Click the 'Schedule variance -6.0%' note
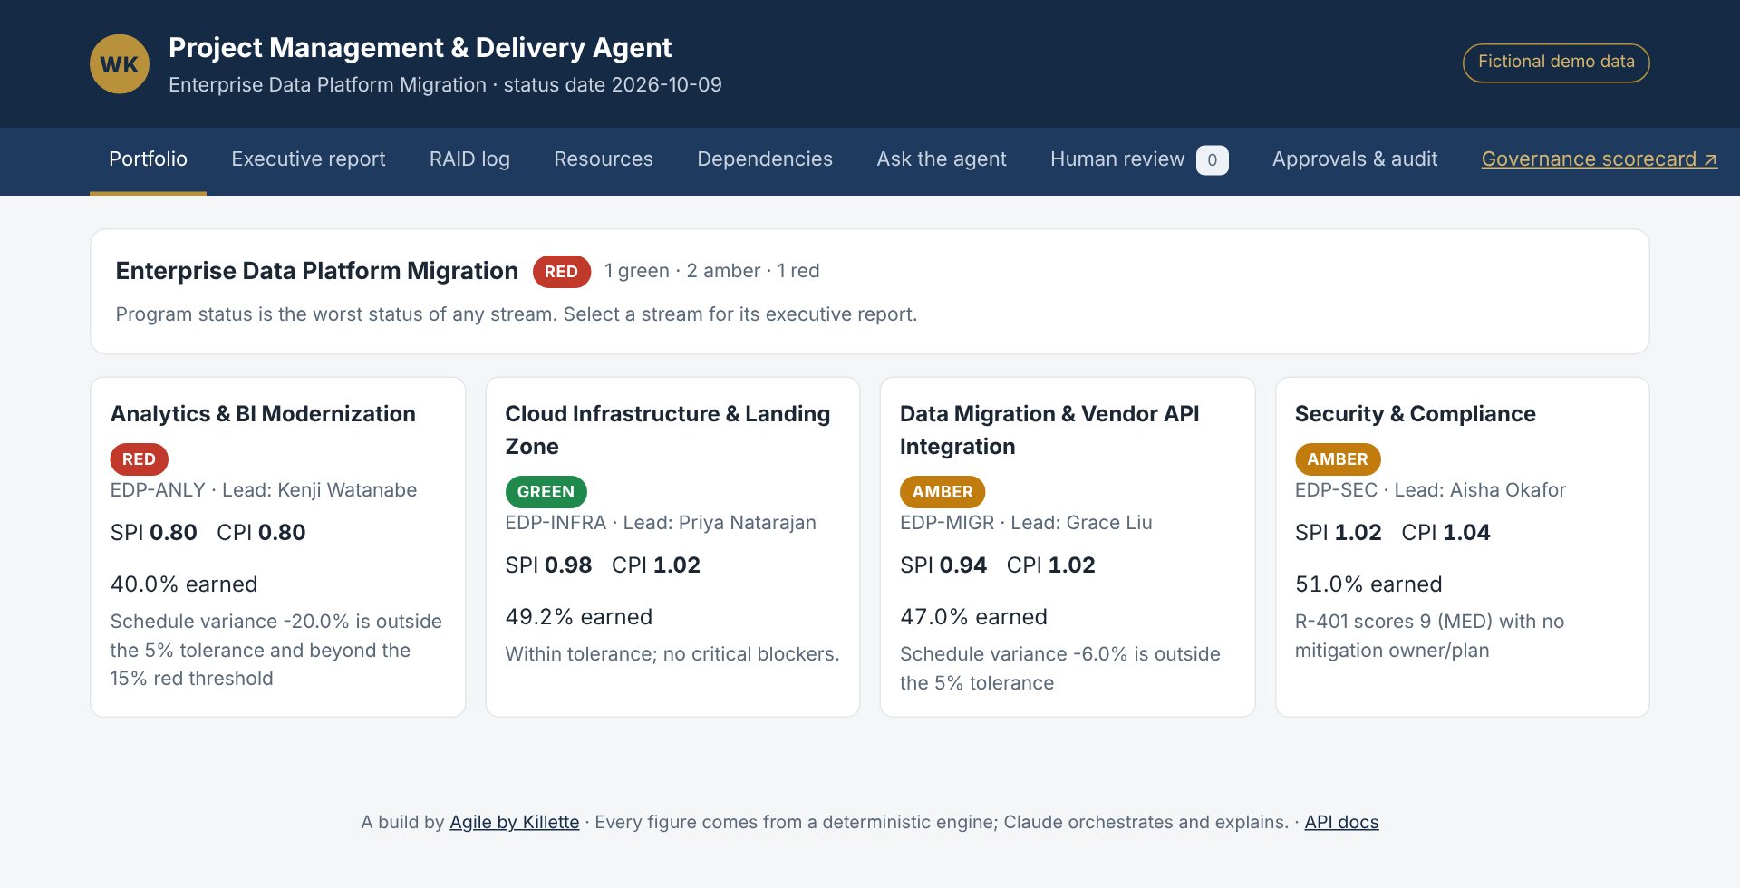The image size is (1740, 888). [x=1060, y=669]
